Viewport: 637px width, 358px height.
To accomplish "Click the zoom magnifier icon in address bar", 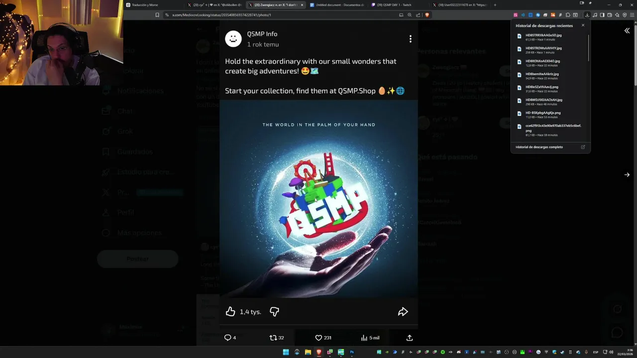I will coord(410,15).
